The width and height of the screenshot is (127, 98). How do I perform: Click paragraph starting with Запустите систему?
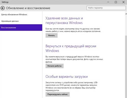pyautogui.click(x=72, y=86)
